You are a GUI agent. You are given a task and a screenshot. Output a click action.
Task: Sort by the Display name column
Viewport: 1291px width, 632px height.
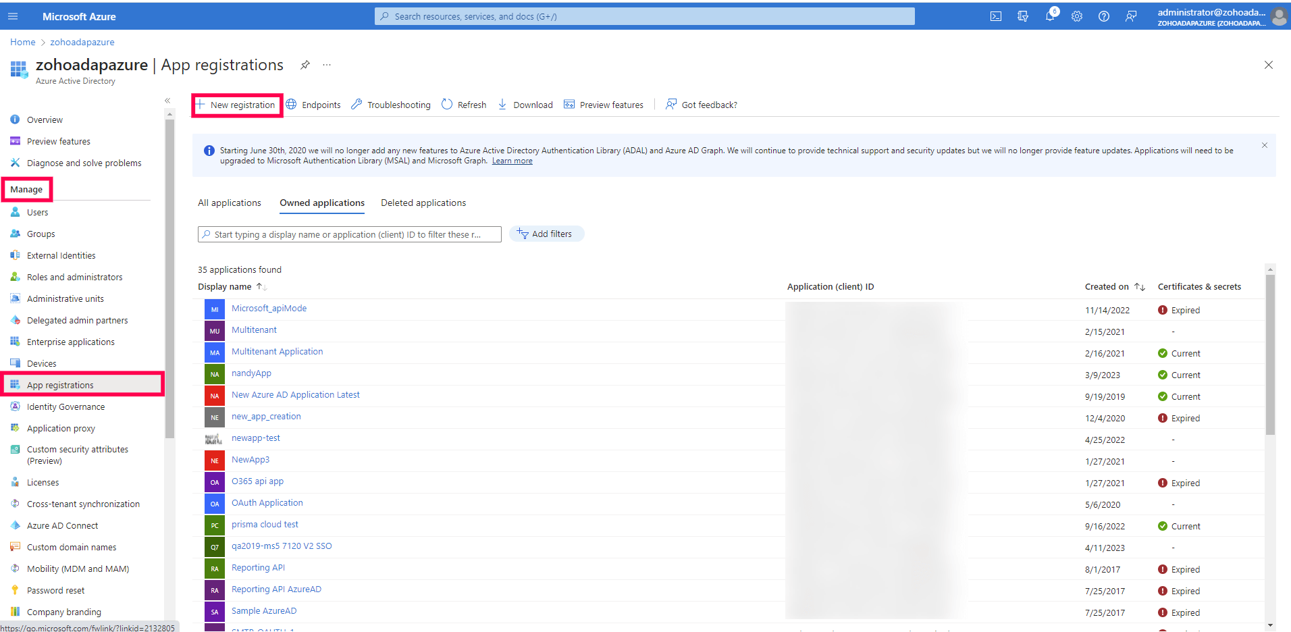tap(232, 286)
